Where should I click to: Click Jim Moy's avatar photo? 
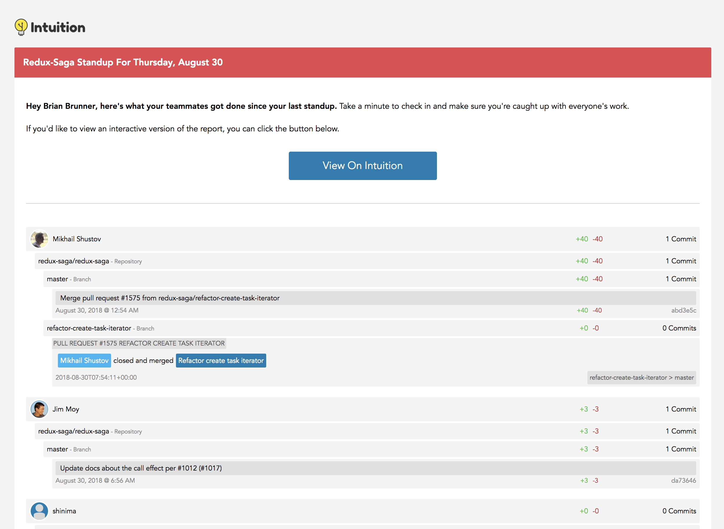(x=39, y=409)
